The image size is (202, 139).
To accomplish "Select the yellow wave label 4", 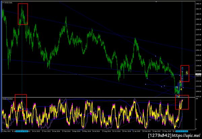I will 181,89.
